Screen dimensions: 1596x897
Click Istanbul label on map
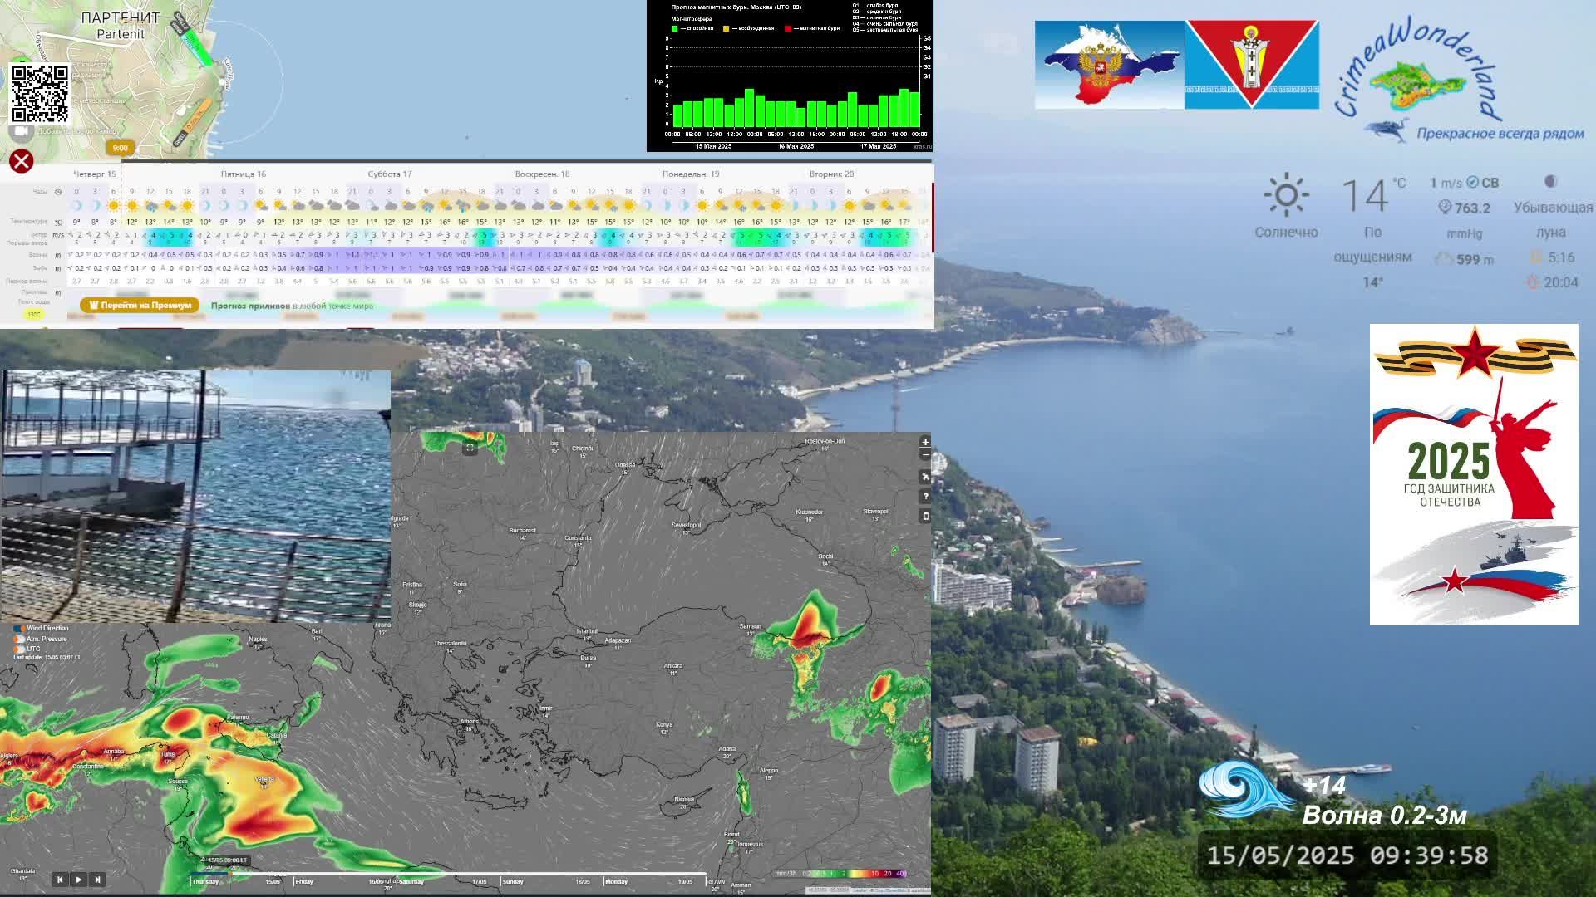coord(587,631)
